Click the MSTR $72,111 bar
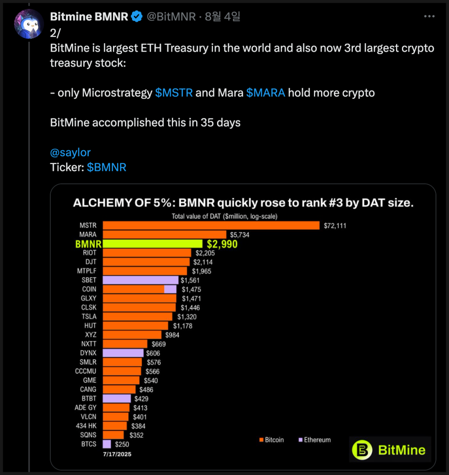The height and width of the screenshot is (475, 449). (211, 225)
